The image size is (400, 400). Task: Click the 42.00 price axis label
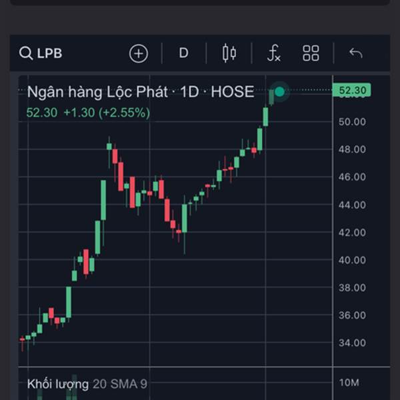pyautogui.click(x=352, y=233)
